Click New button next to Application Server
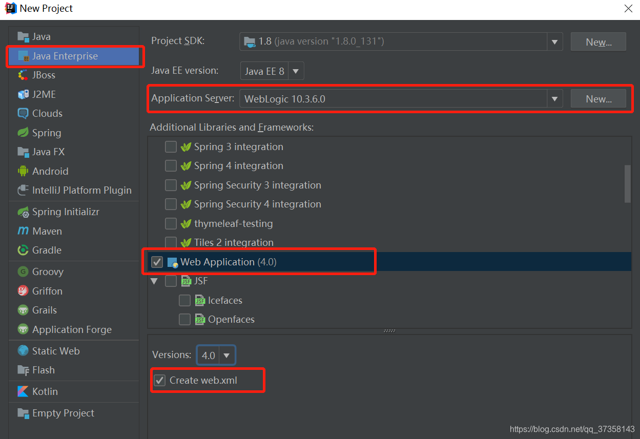This screenshot has height=439, width=640. click(x=598, y=99)
